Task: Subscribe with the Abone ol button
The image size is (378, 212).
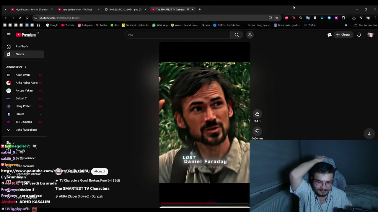Action: click(100, 171)
